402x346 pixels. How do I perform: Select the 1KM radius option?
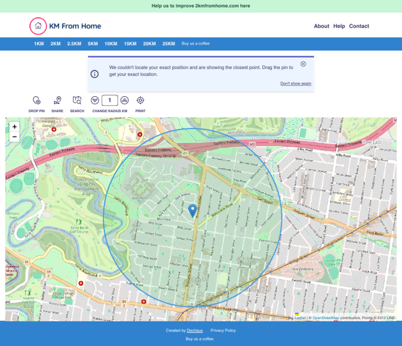pyautogui.click(x=39, y=44)
